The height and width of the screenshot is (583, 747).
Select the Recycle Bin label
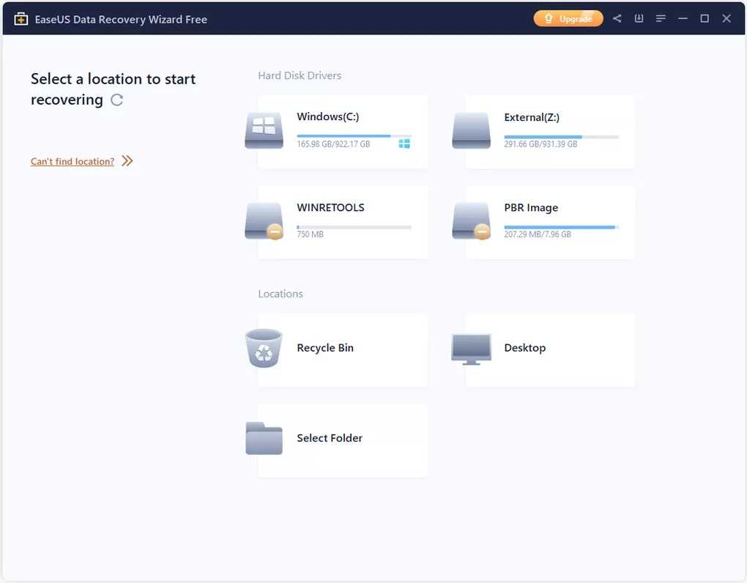tap(325, 348)
